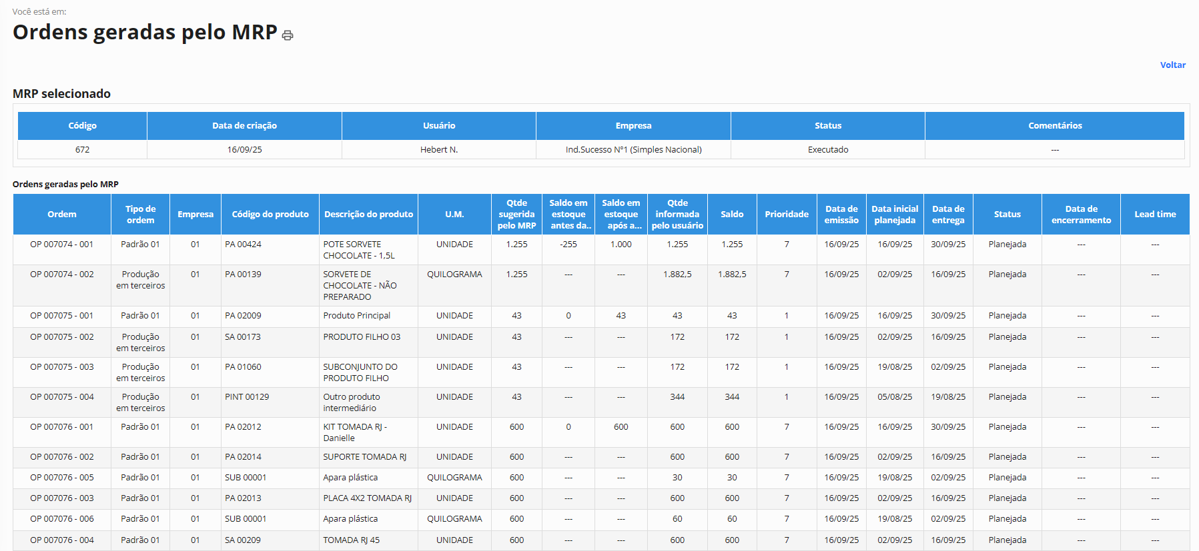The height and width of the screenshot is (551, 1199).
Task: Click MRP code 672 cell
Action: click(82, 150)
